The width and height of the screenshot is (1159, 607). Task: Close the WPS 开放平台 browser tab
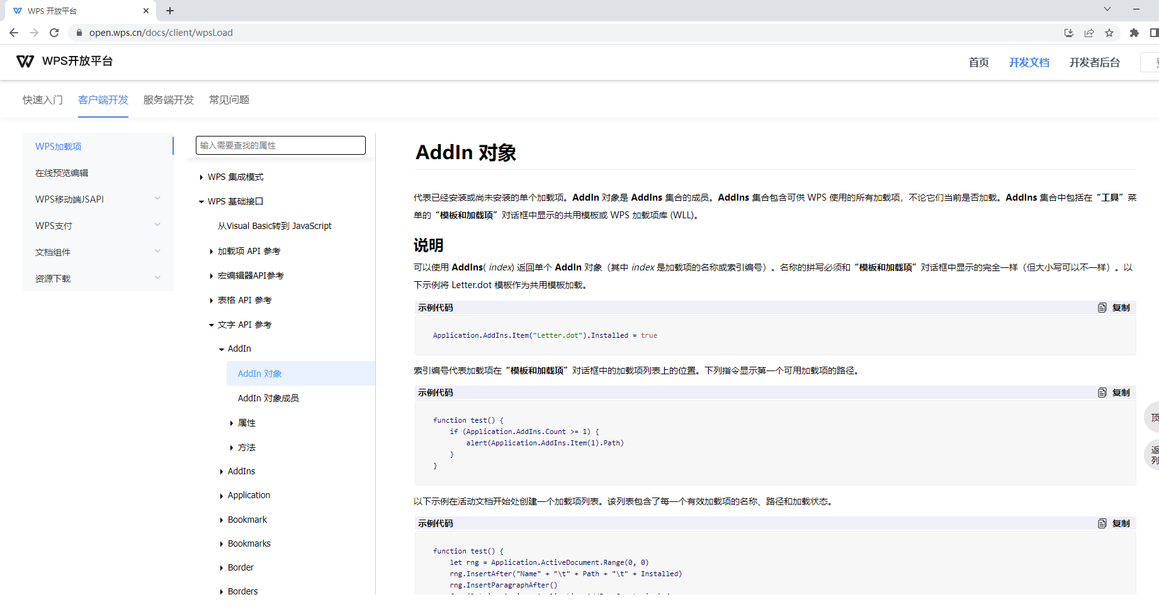pos(146,11)
